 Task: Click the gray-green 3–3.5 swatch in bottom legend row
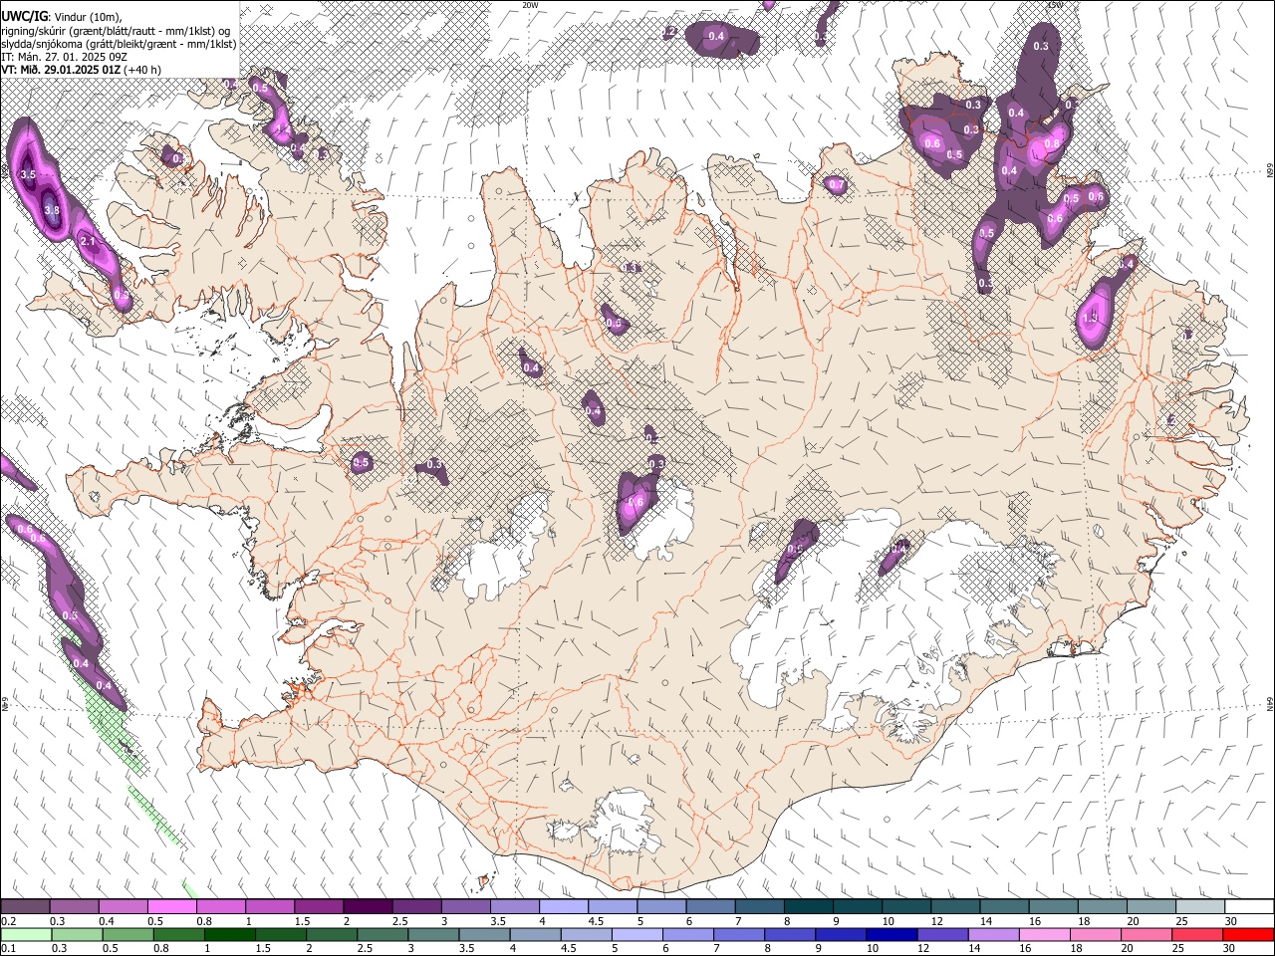coord(433,934)
